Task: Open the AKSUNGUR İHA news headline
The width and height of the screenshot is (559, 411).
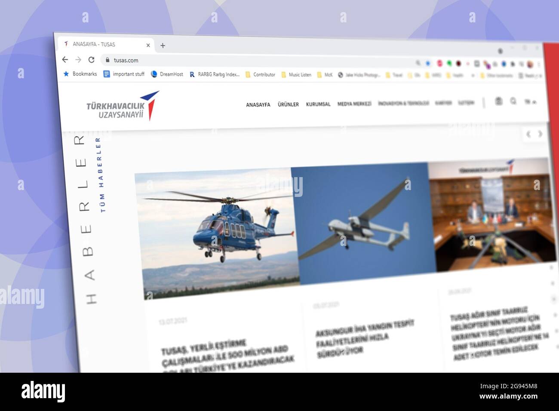Action: point(365,339)
